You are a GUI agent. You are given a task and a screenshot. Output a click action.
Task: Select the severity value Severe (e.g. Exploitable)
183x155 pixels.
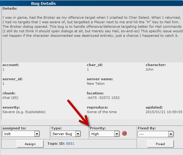24,112
